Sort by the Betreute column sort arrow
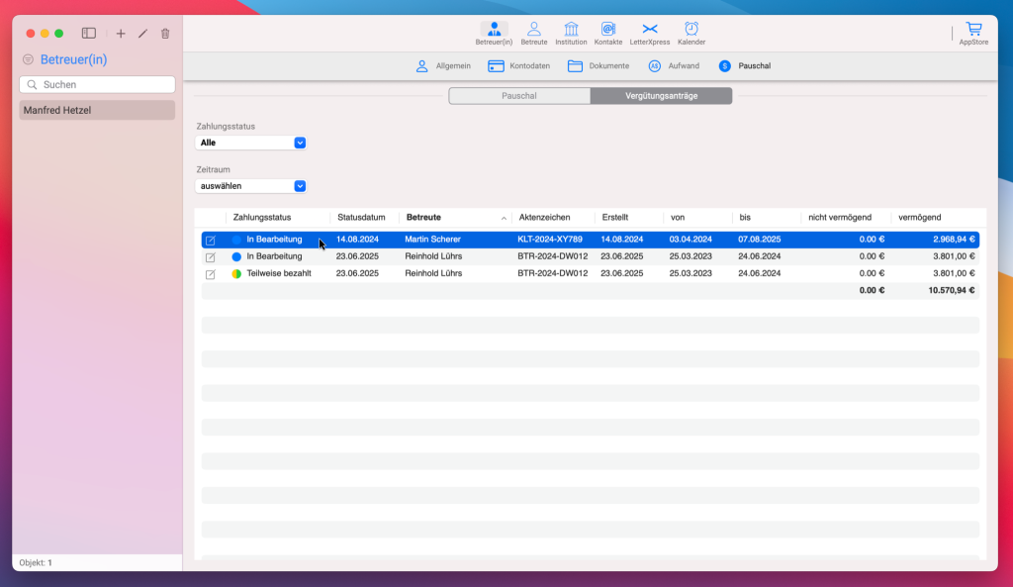1013x587 pixels. 504,219
